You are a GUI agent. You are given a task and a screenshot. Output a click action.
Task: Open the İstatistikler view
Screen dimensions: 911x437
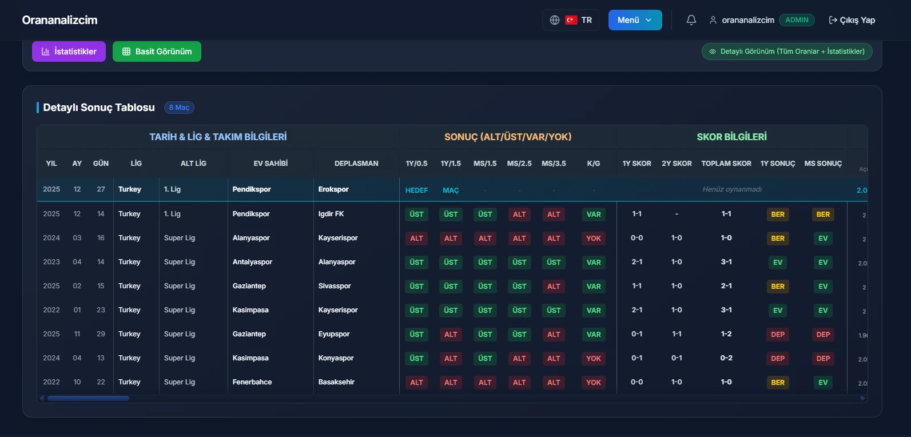point(69,51)
